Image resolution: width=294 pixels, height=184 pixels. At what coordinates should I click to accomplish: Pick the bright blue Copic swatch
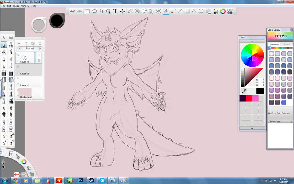pos(283,102)
